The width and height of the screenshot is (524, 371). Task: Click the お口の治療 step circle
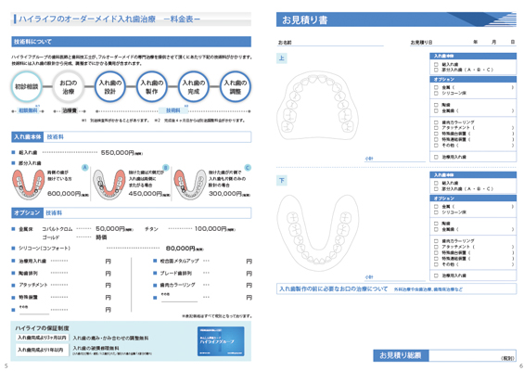[69, 86]
